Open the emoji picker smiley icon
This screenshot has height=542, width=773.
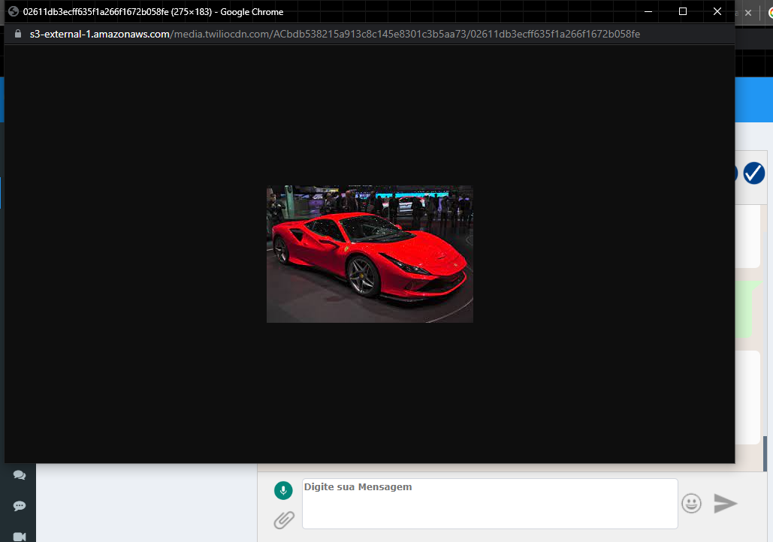691,503
